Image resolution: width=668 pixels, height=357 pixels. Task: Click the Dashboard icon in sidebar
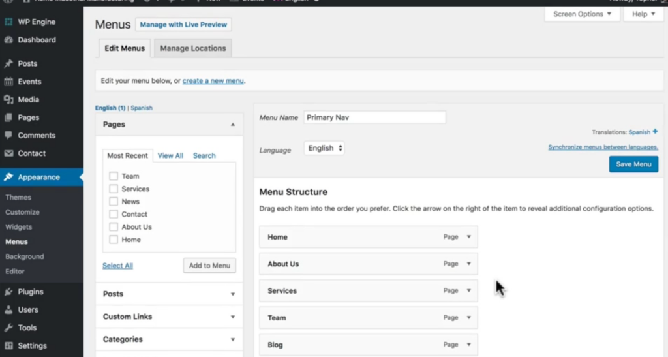(x=8, y=40)
